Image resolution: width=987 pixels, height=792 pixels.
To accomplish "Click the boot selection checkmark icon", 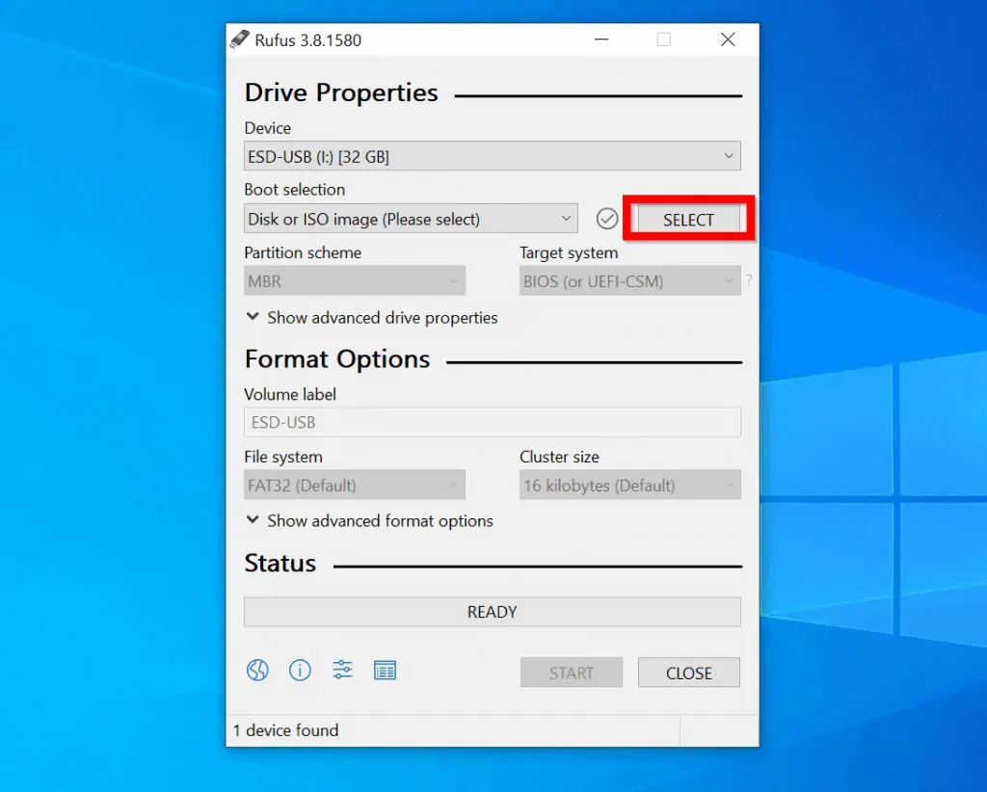I will pos(606,219).
